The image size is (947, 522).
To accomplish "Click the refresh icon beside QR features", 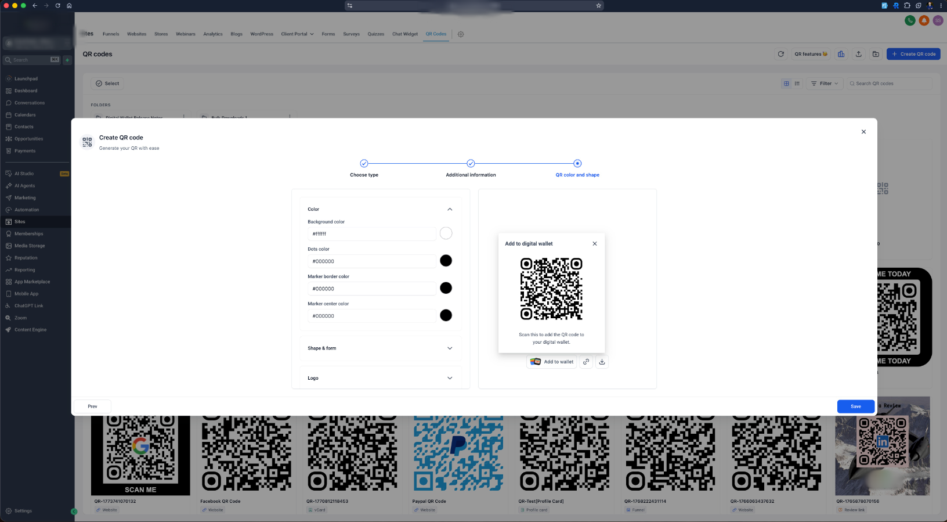I will coord(781,54).
